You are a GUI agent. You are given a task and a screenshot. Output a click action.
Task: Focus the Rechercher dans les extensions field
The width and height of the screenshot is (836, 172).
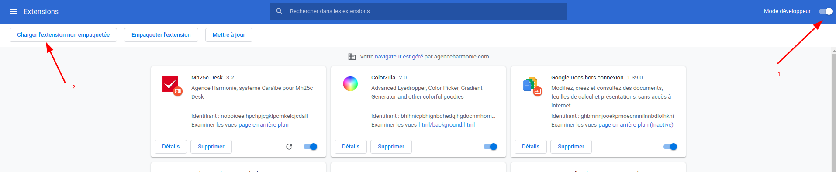(x=418, y=11)
